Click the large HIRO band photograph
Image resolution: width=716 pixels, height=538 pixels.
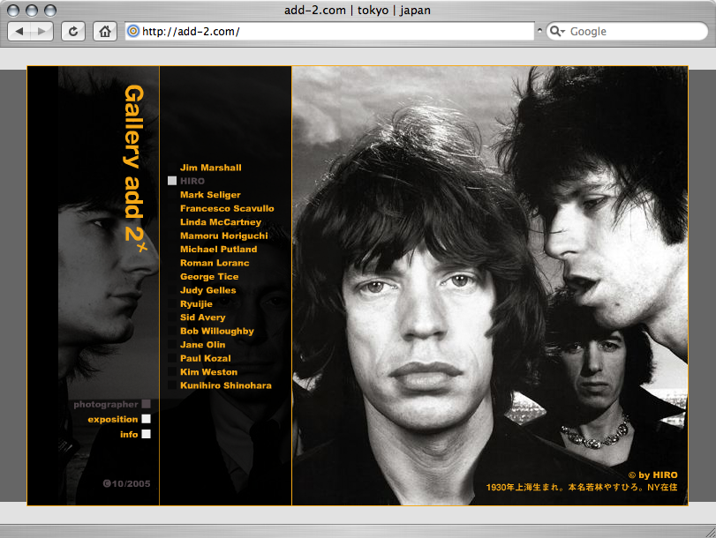click(489, 286)
